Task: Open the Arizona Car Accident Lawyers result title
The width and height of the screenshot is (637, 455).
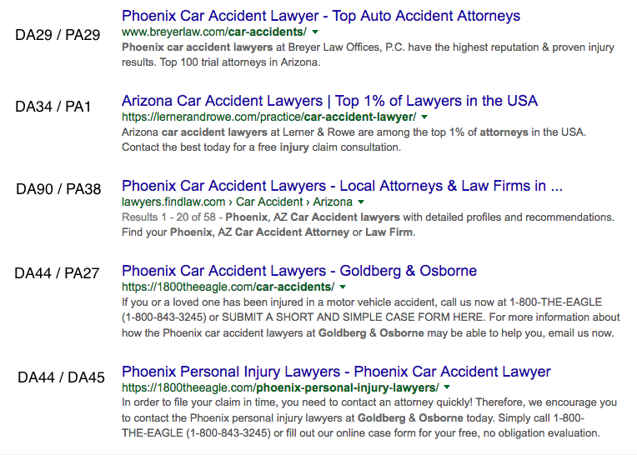Action: [x=329, y=101]
